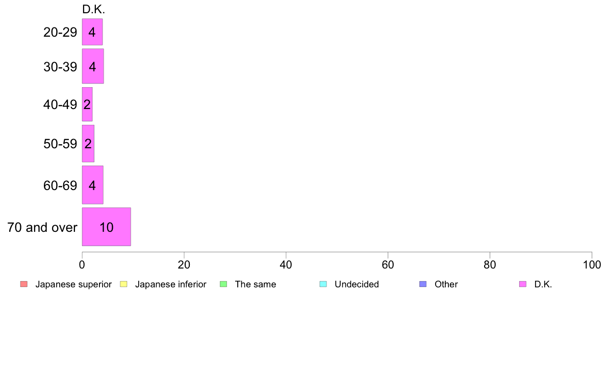Select the 50-59 age group bar
This screenshot has height=375, width=606.
point(88,144)
